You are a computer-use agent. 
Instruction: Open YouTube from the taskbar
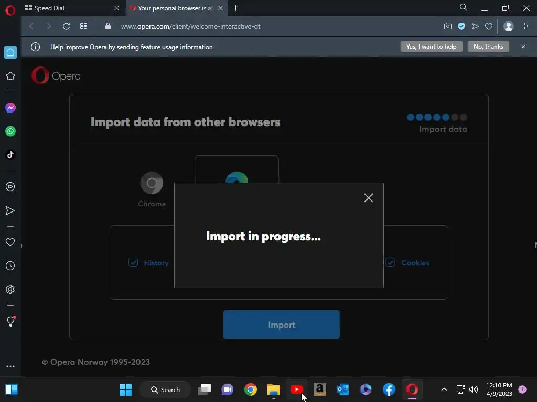297,389
